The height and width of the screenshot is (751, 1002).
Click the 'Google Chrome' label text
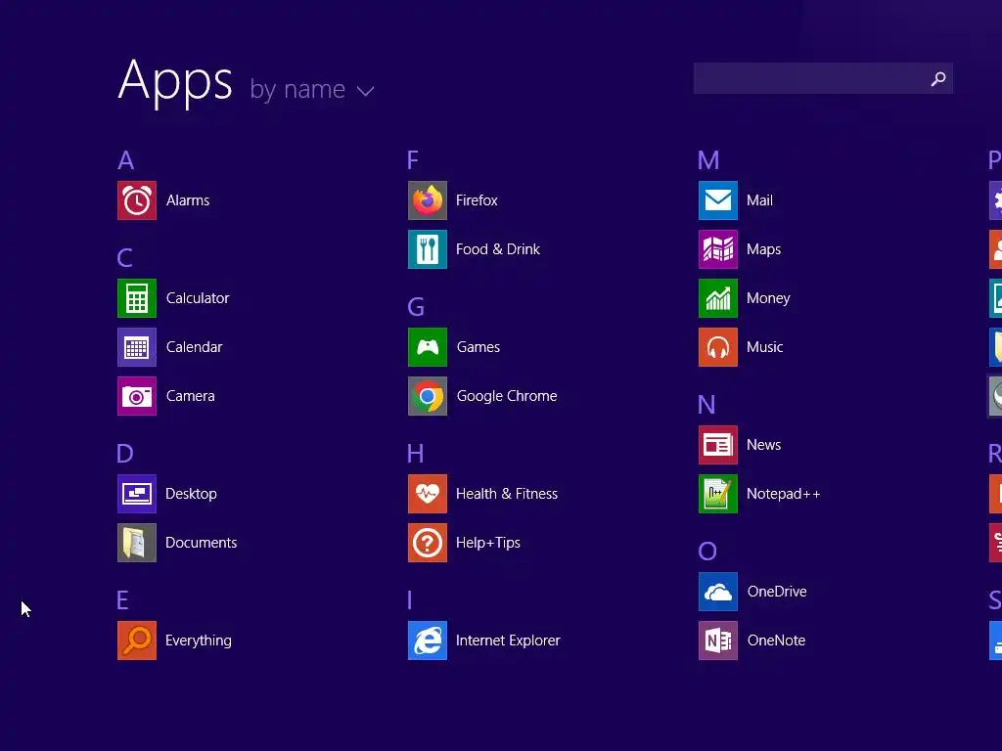(x=507, y=397)
